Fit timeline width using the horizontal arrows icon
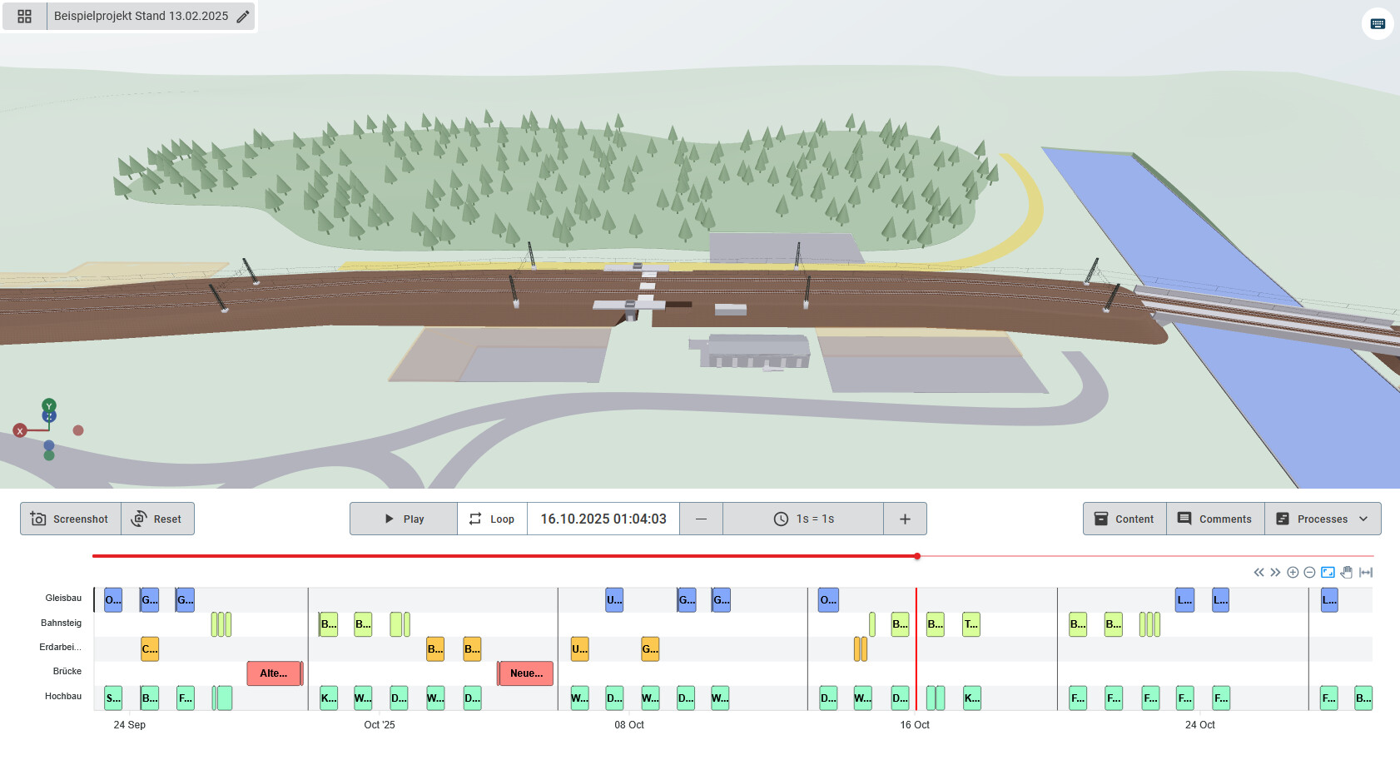This screenshot has height=760, width=1400. (1366, 573)
